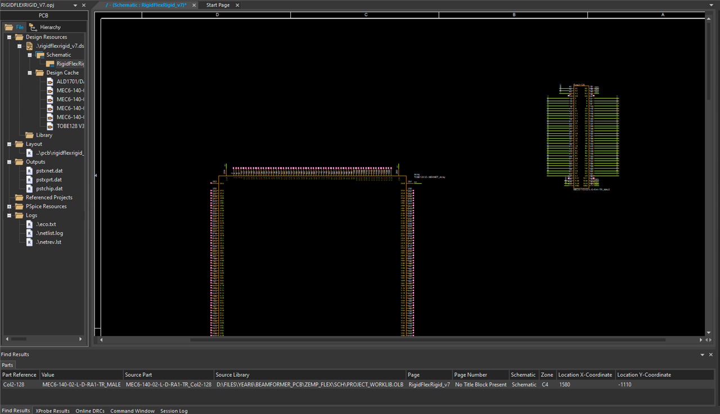The height and width of the screenshot is (414, 720).
Task: Collapse the Design Resources tree node
Action: (9, 37)
